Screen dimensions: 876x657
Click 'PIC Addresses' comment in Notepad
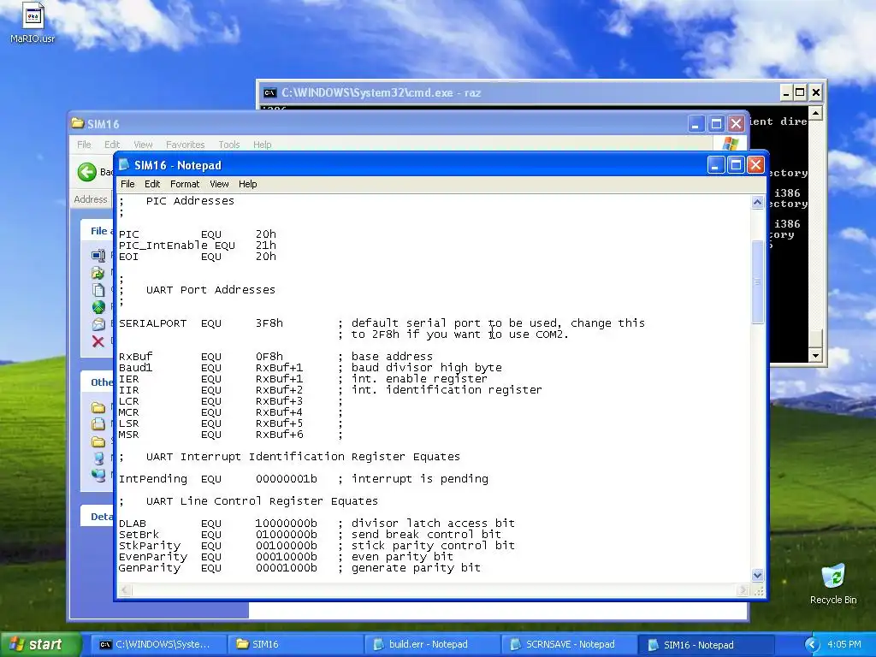(190, 201)
